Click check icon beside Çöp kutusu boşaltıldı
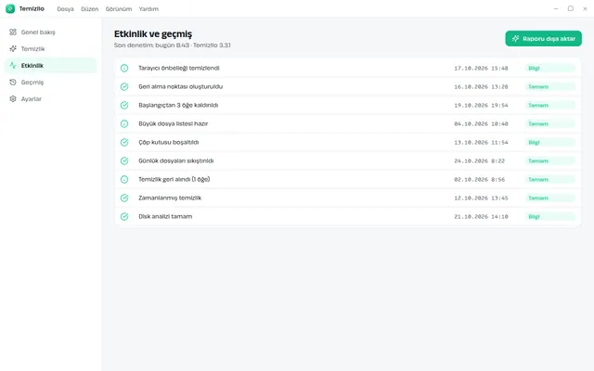The image size is (594, 371). point(124,142)
